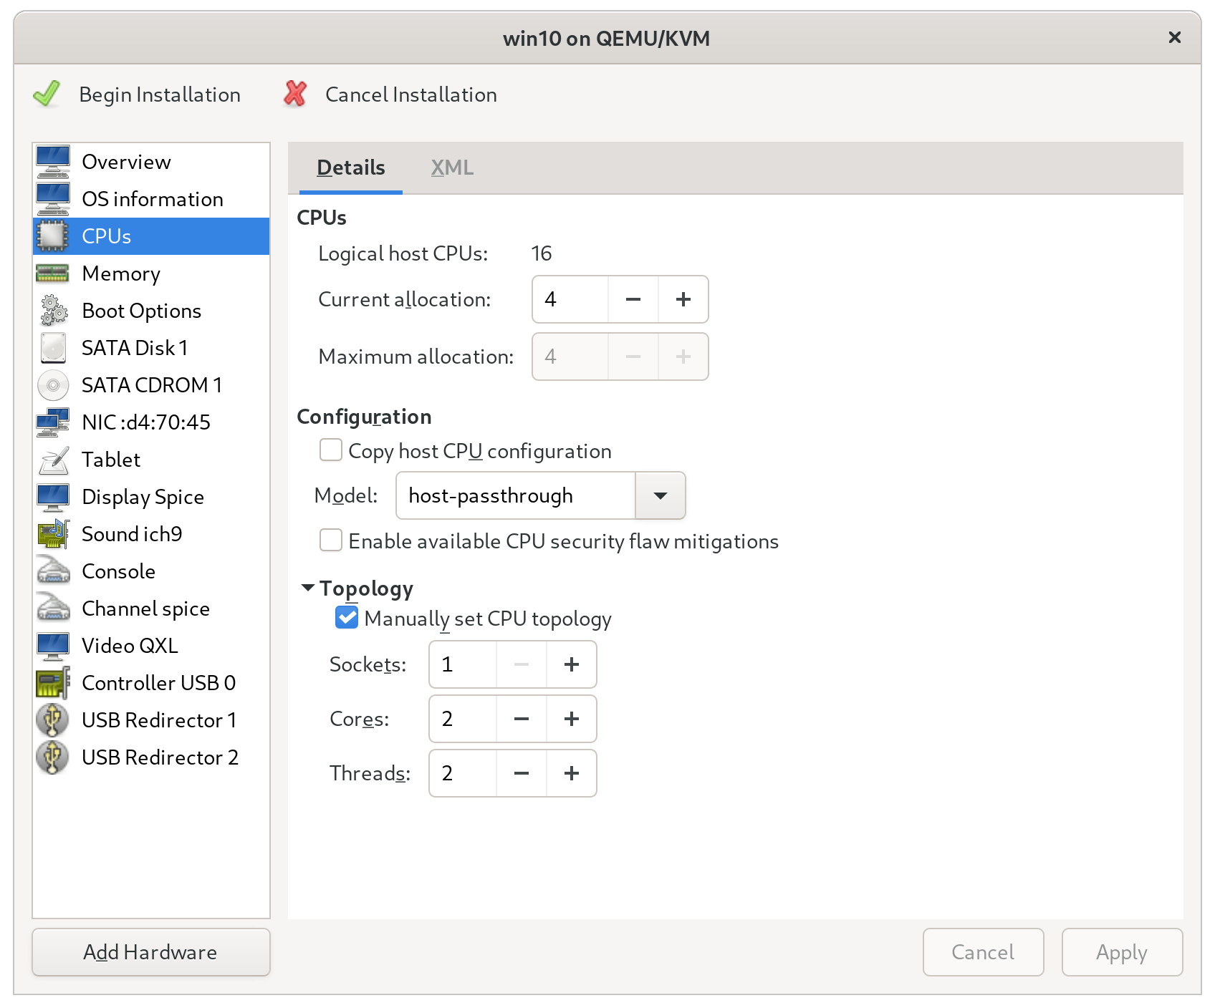This screenshot has height=1008, width=1215.
Task: Click the Sound ich9 card icon
Action: click(x=53, y=534)
